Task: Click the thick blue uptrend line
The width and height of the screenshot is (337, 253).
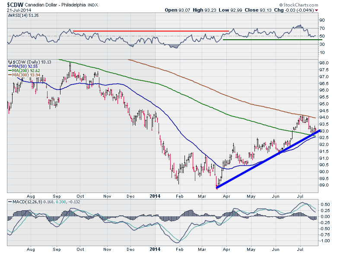Action: (268, 159)
